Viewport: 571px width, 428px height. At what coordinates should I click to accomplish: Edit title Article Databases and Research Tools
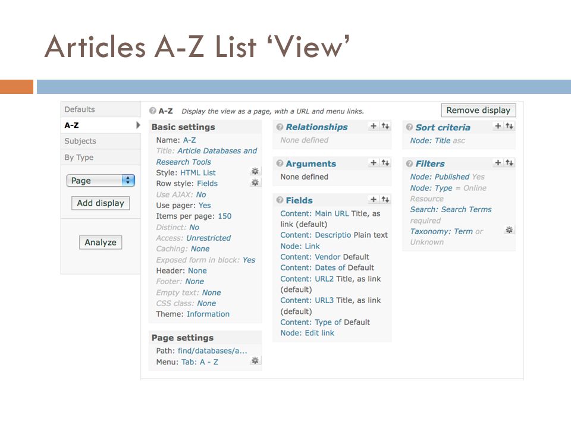coord(206,156)
